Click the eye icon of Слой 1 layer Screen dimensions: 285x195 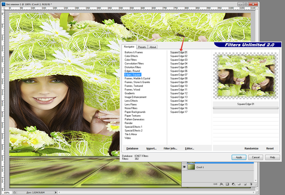(x=184, y=167)
